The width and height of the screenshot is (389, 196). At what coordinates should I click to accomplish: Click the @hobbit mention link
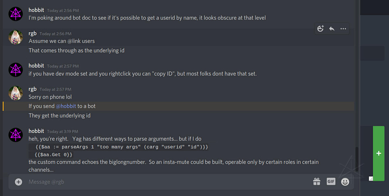pos(66,106)
